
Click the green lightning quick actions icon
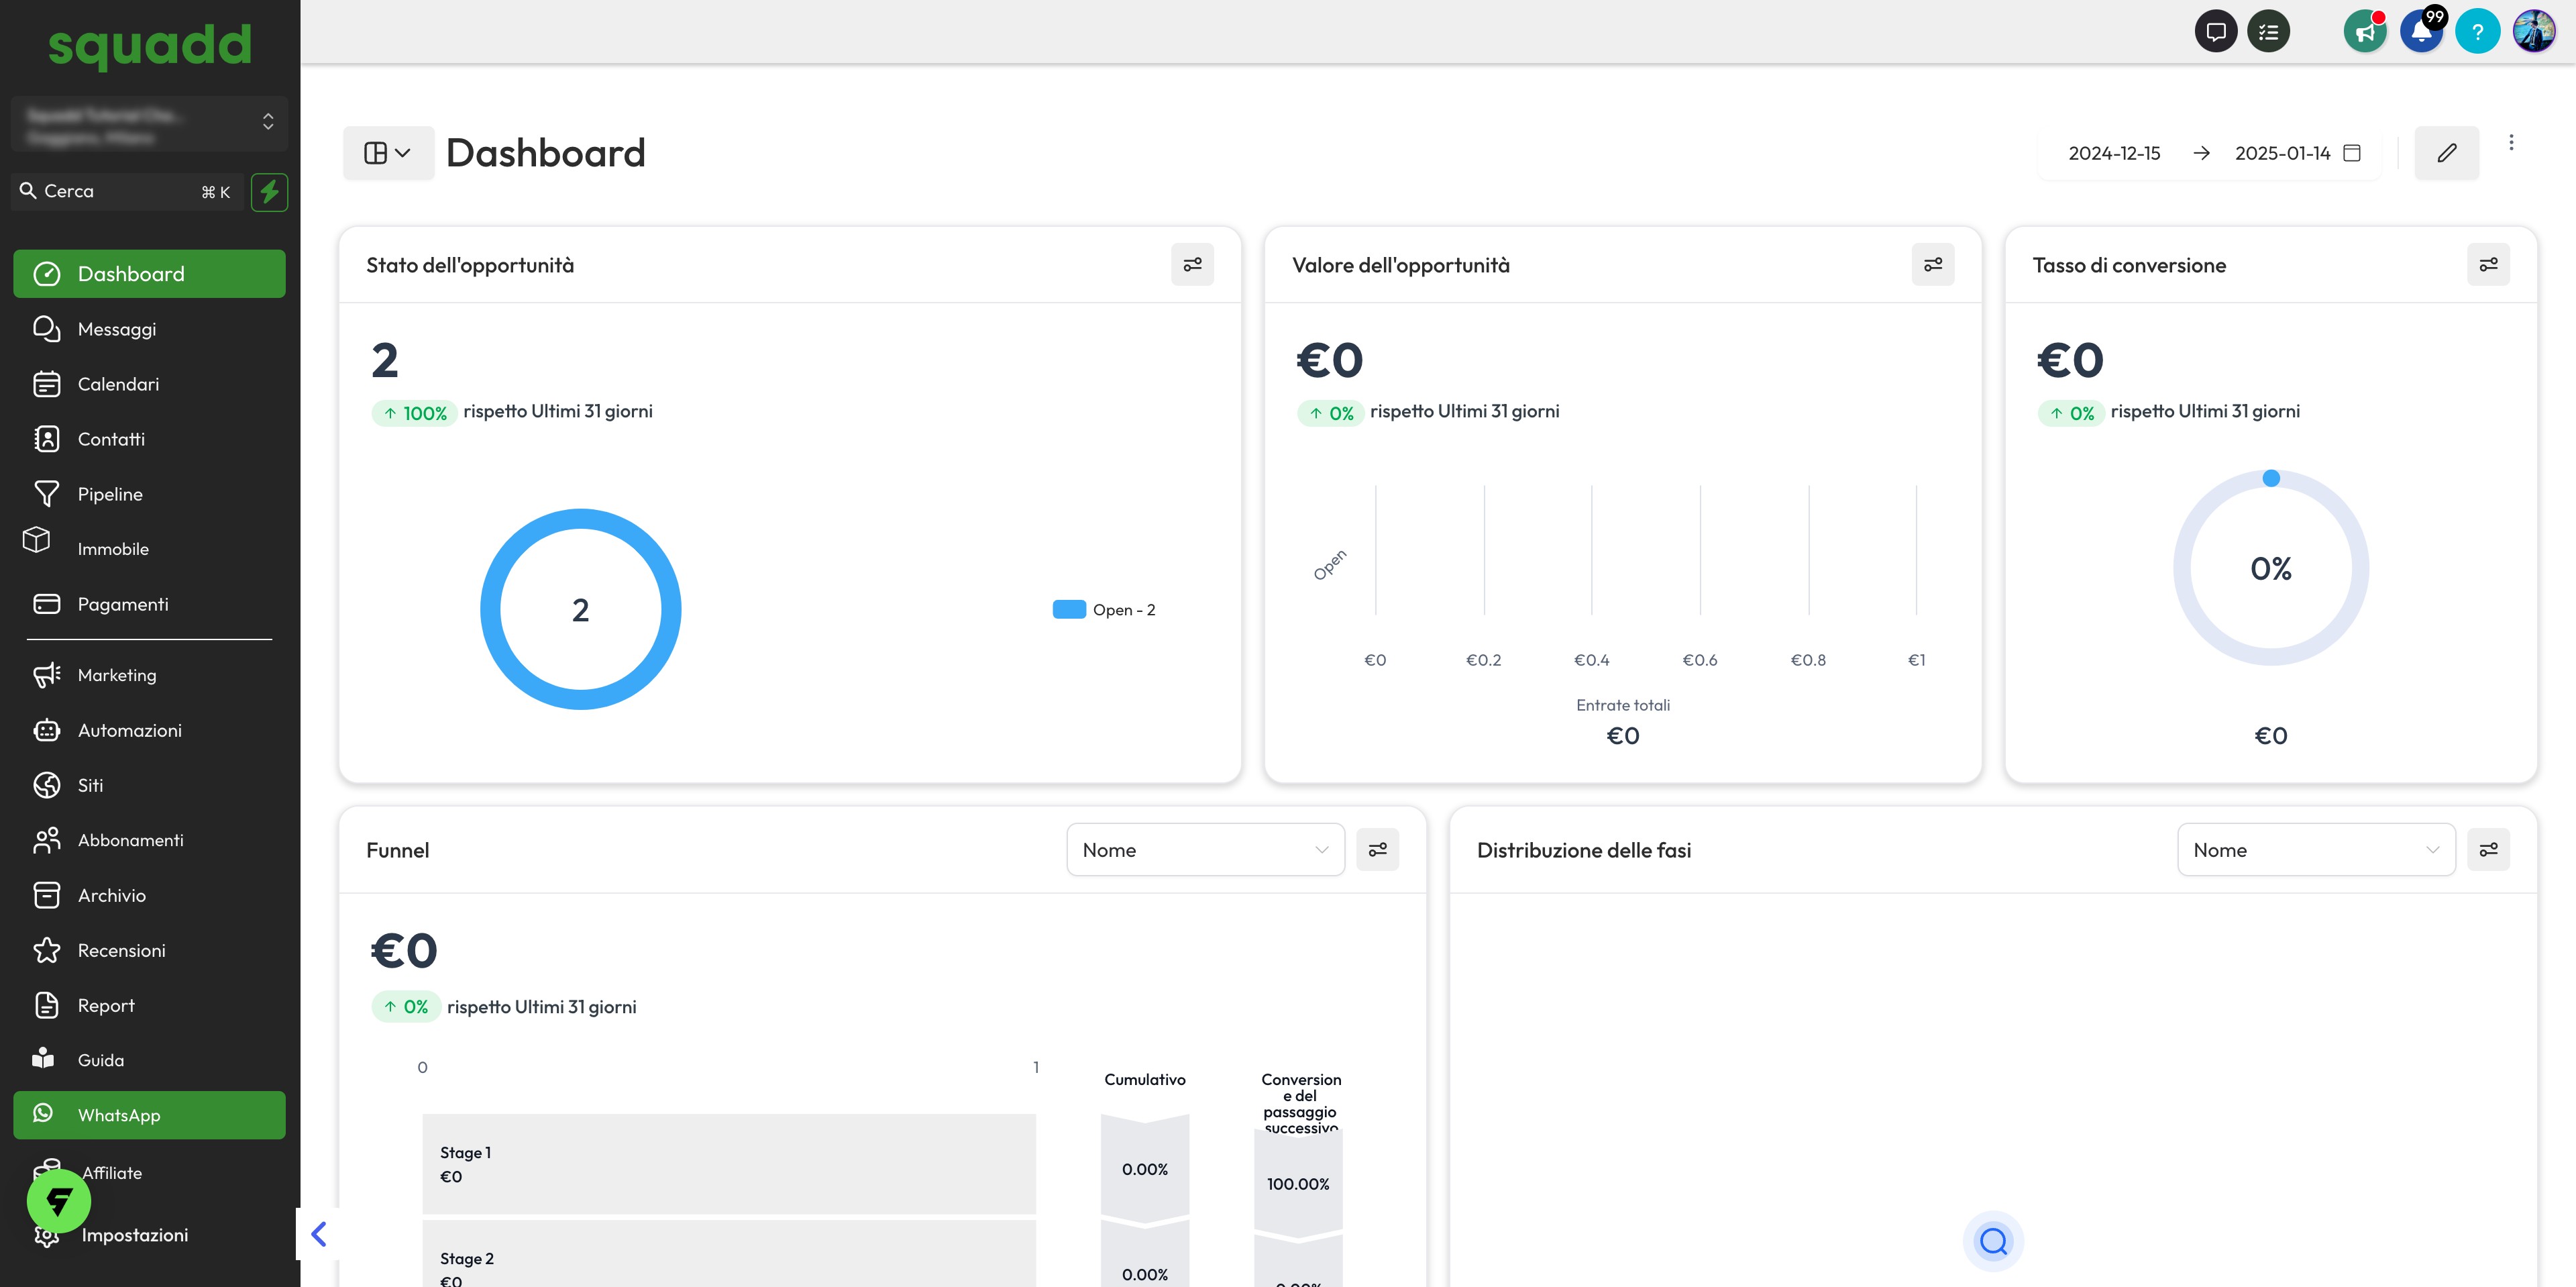(269, 192)
